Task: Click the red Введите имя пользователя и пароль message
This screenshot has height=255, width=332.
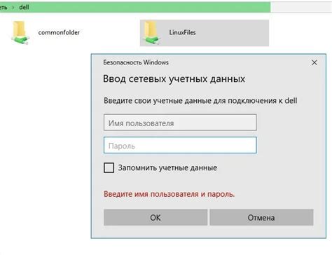Action: 170,194
